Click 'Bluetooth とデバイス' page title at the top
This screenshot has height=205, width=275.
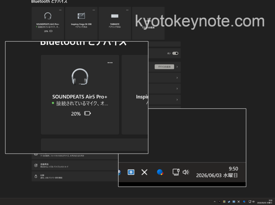[x=49, y=2]
